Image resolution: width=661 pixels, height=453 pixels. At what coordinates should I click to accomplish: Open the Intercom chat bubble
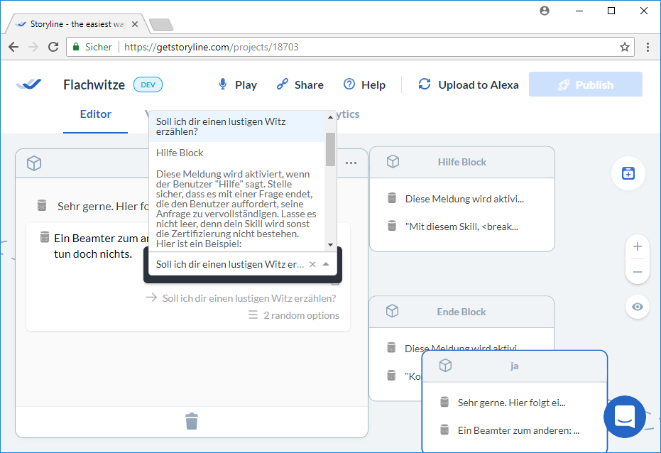click(624, 416)
